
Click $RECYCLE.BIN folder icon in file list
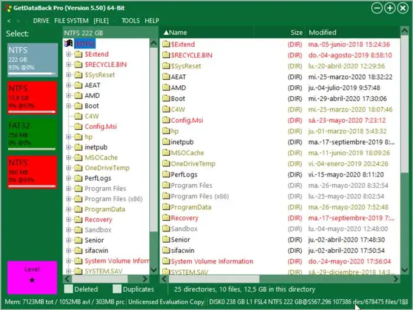coord(166,55)
